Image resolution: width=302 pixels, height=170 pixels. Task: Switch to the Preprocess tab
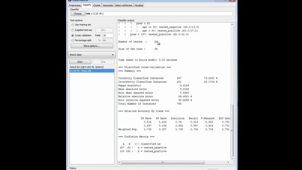pos(75,5)
